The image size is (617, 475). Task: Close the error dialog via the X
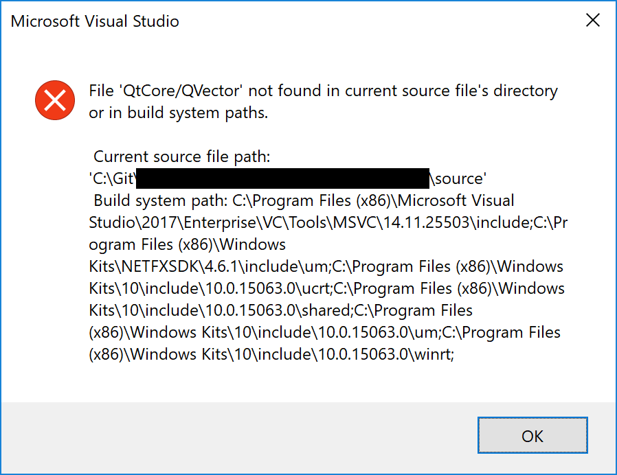[x=592, y=20]
